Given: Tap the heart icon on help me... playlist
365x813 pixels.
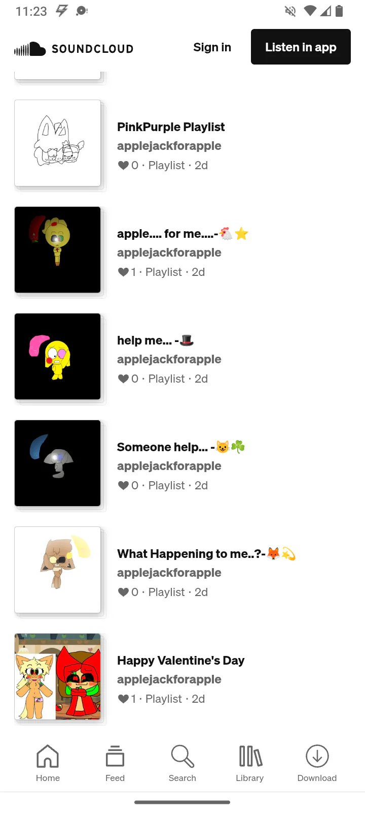Looking at the screenshot, I should coord(123,379).
